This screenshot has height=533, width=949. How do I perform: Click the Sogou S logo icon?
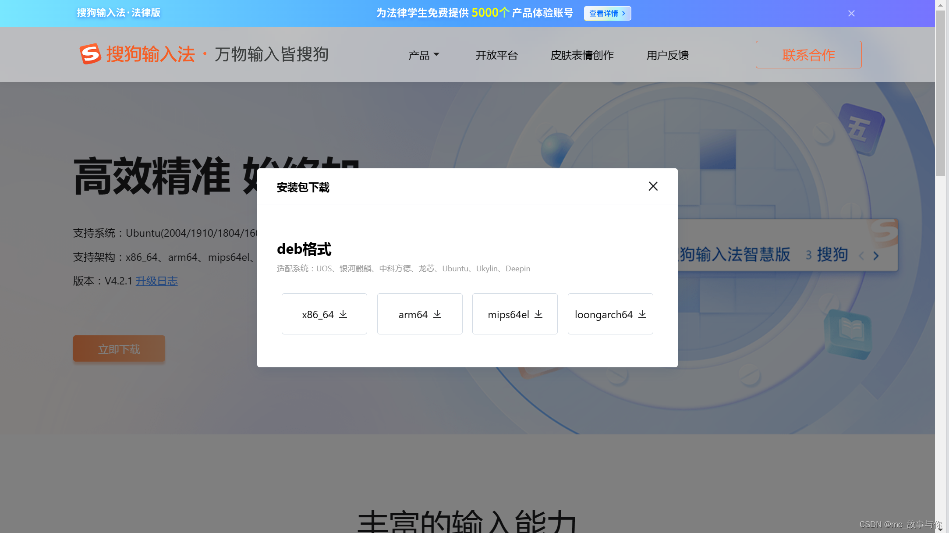[x=90, y=54]
